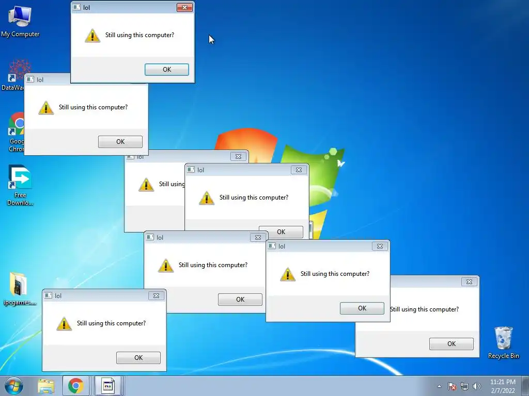This screenshot has height=396, width=529.
Task: Open the network tray icon
Action: click(464, 386)
